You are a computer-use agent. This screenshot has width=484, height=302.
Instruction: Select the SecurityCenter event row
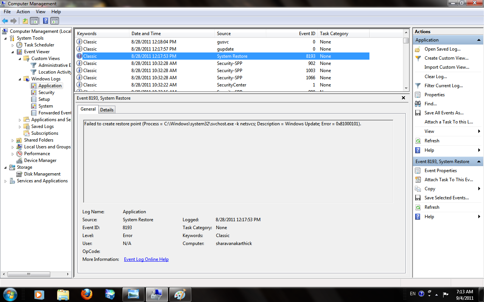[222, 85]
